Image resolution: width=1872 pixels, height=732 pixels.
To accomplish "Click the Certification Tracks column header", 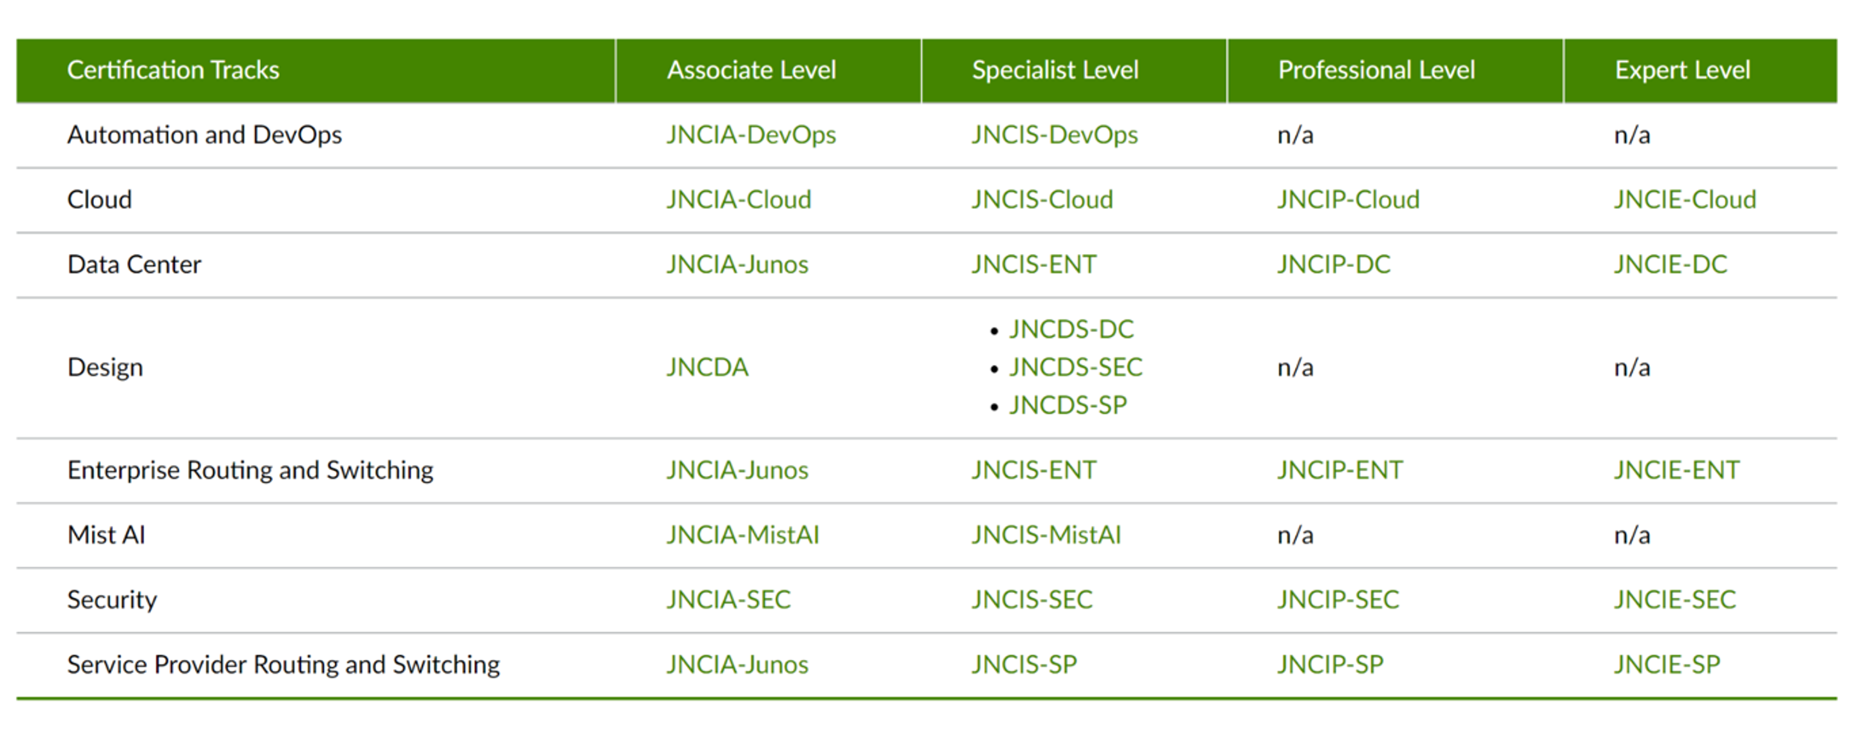I will (x=173, y=70).
